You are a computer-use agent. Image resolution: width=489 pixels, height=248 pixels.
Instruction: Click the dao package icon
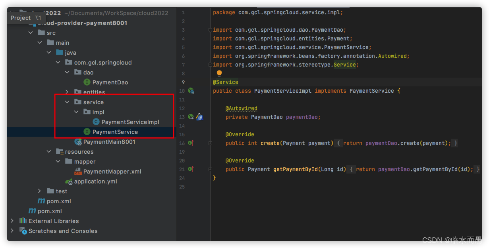click(x=78, y=72)
